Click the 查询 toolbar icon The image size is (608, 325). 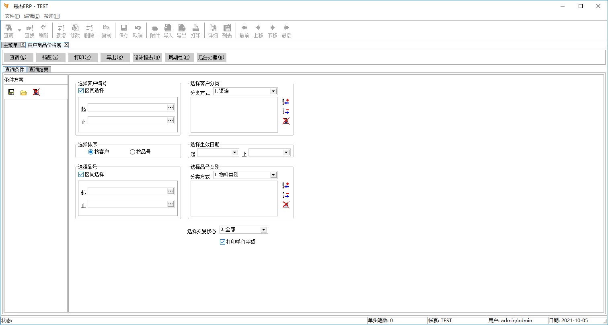coord(8,31)
